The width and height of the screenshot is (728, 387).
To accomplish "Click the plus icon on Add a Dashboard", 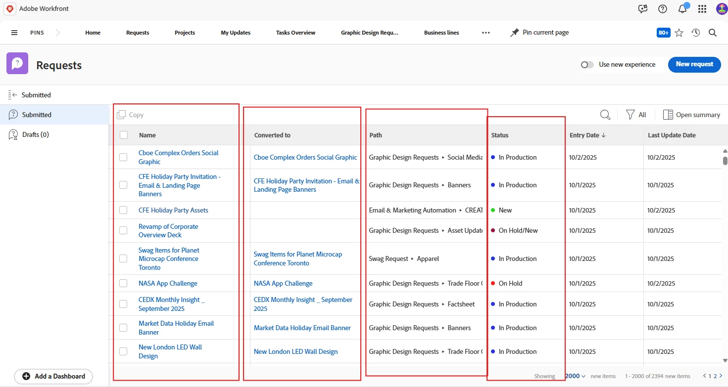I will pyautogui.click(x=26, y=376).
